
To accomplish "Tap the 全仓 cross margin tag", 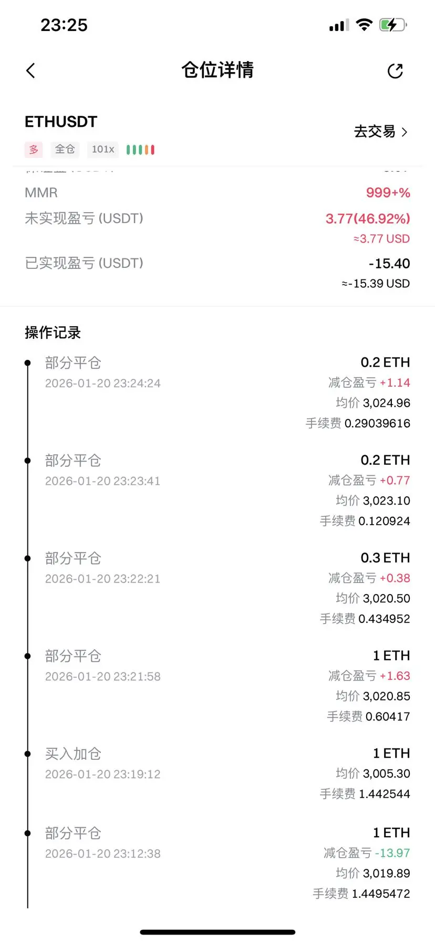I will point(65,149).
